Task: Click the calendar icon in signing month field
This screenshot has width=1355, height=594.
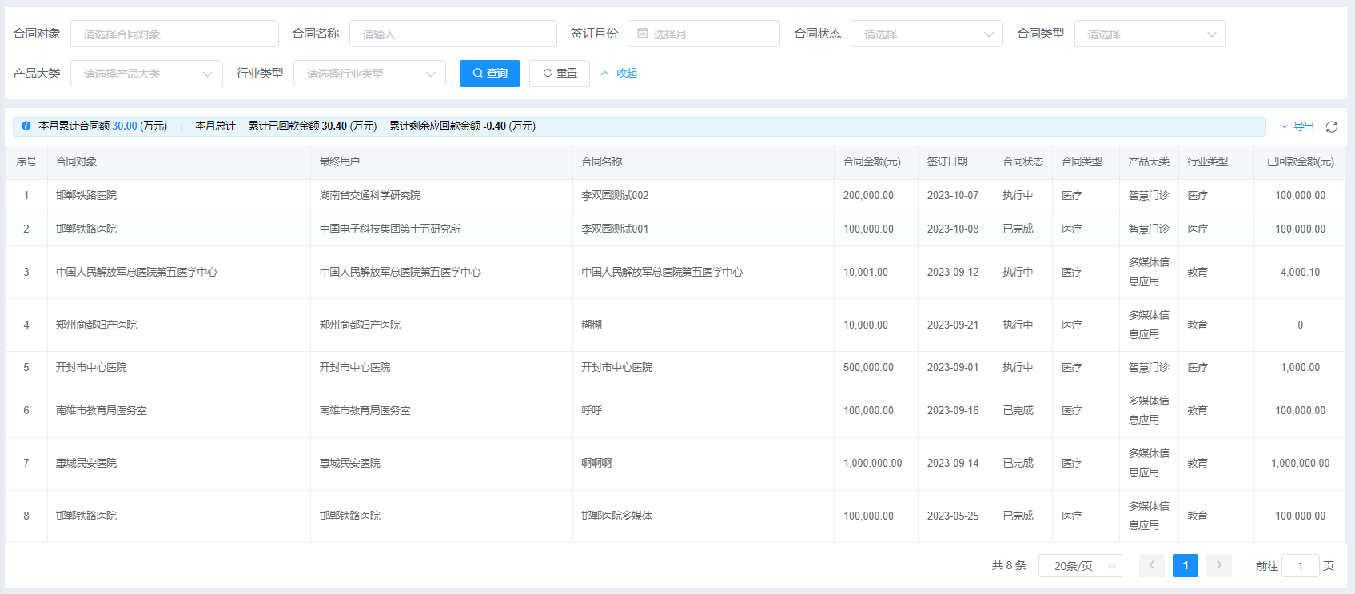Action: [x=643, y=34]
